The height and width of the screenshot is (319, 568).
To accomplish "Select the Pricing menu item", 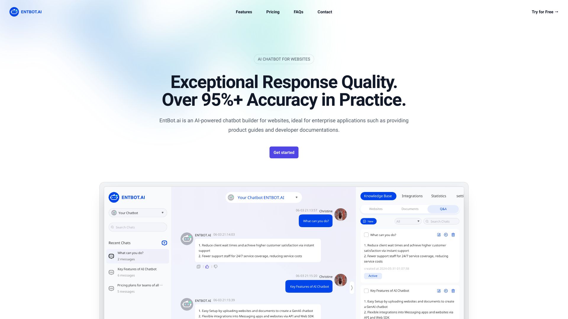I will pyautogui.click(x=272, y=12).
